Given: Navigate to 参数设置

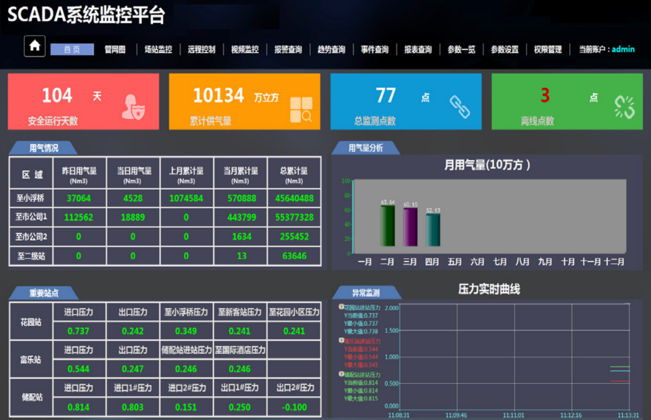Looking at the screenshot, I should tap(504, 49).
